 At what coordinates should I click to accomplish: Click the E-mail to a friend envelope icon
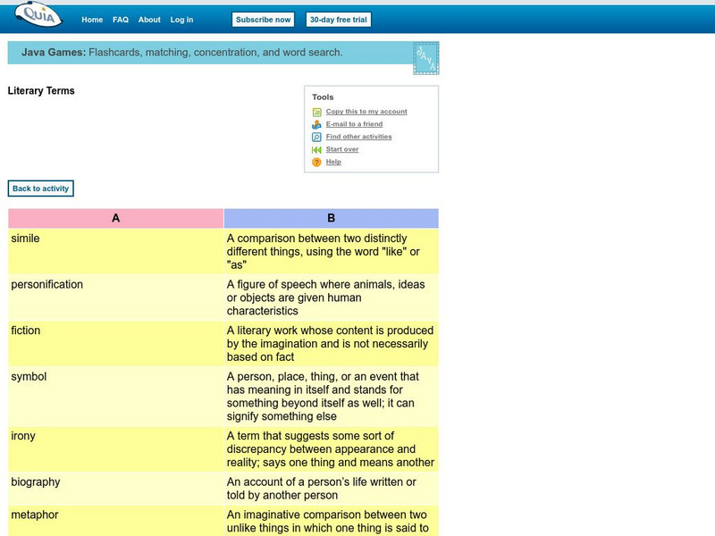click(316, 125)
